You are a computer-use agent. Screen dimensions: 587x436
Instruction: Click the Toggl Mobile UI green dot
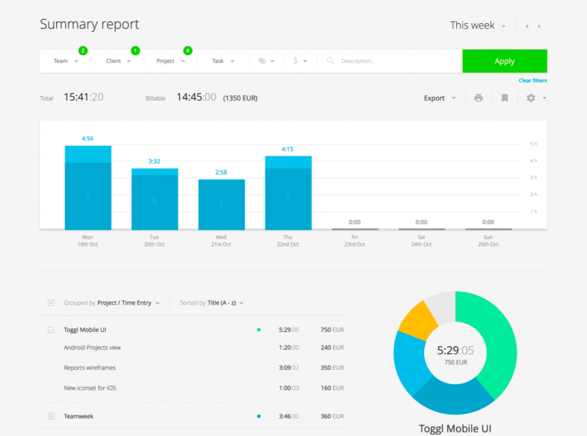pos(259,329)
